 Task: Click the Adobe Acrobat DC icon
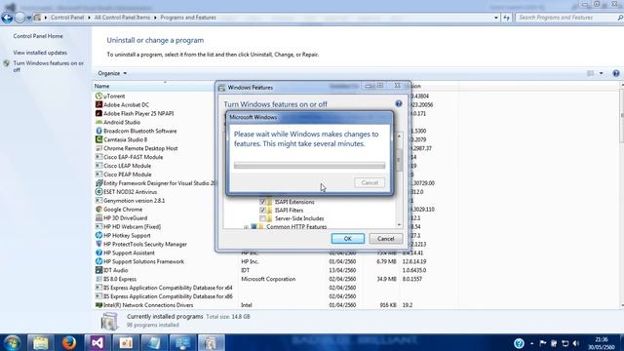pos(98,104)
